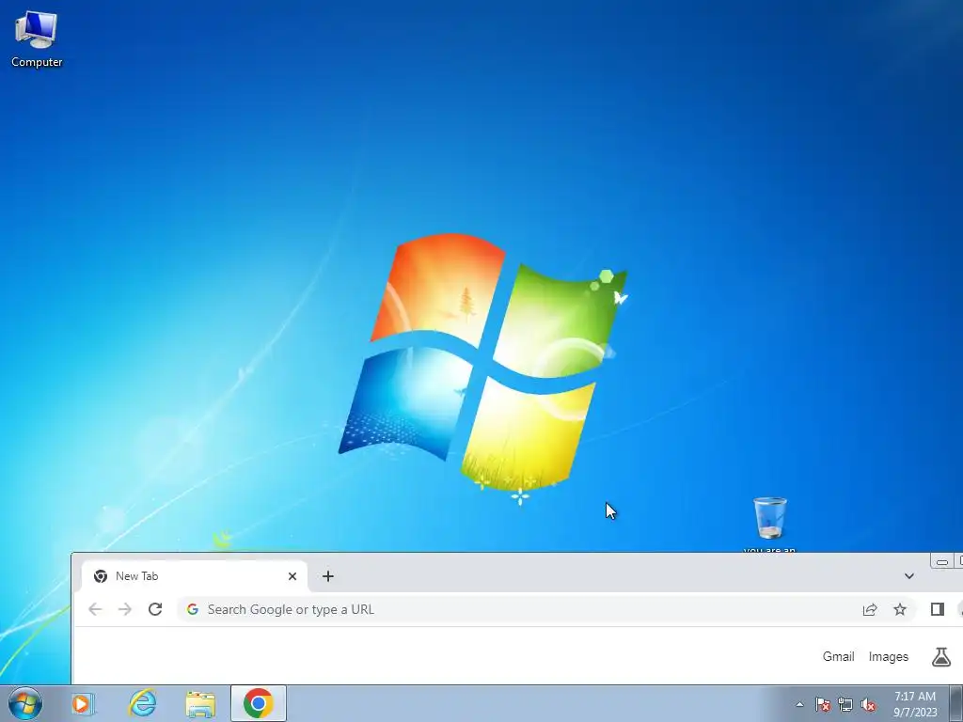This screenshot has height=722, width=963.
Task: Click the Google G icon in the address bar
Action: click(192, 609)
